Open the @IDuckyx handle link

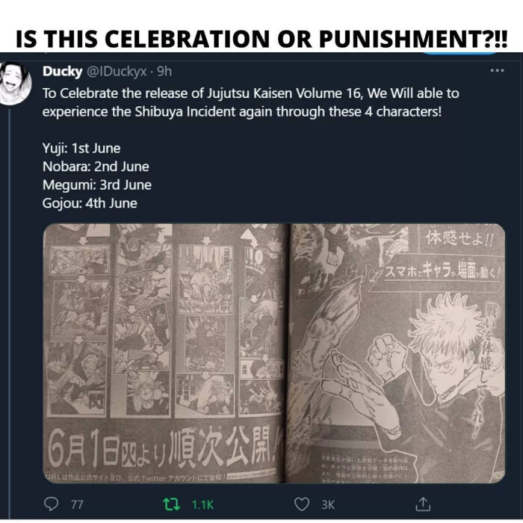coord(117,72)
